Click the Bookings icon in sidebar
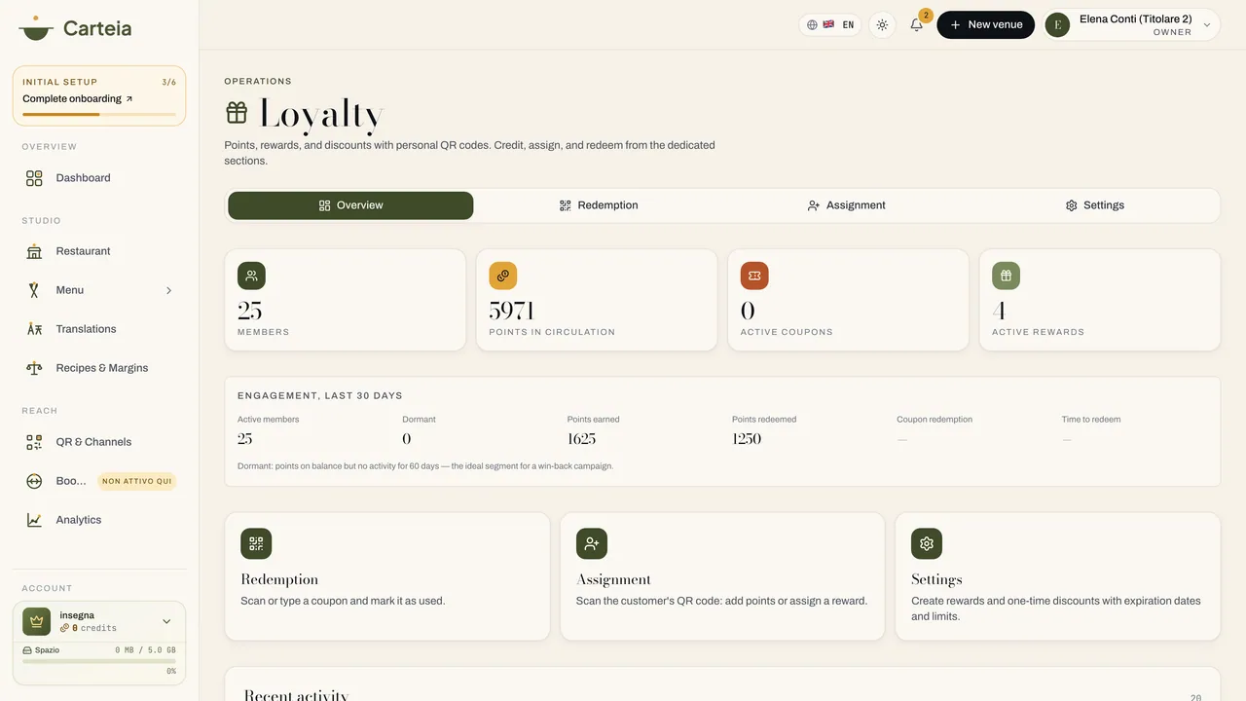Screen dimensions: 1246x701 coord(34,481)
